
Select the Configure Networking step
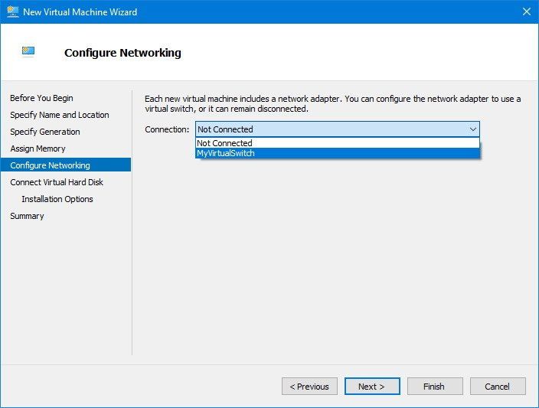click(50, 165)
